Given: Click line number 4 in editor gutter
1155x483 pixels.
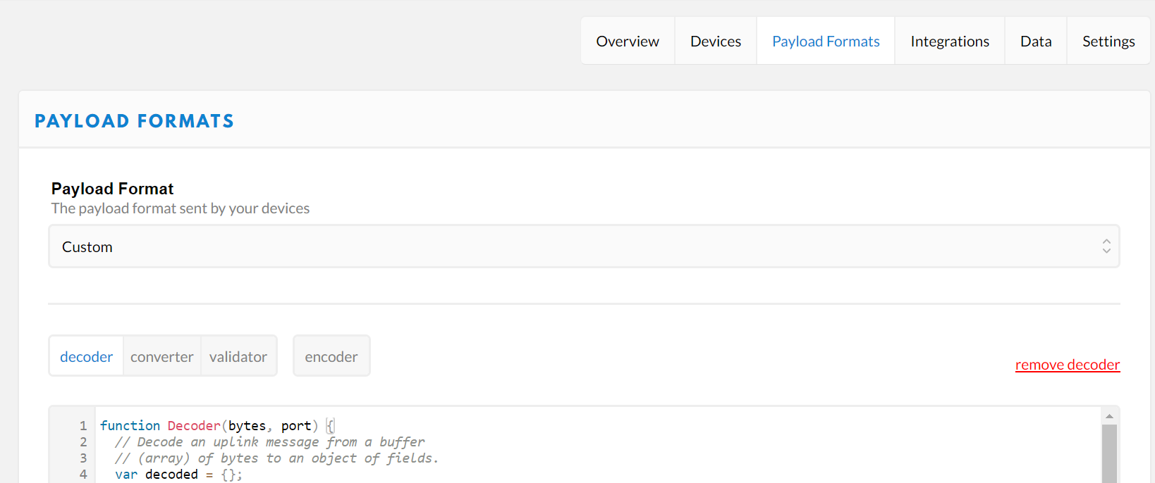Looking at the screenshot, I should coord(83,475).
